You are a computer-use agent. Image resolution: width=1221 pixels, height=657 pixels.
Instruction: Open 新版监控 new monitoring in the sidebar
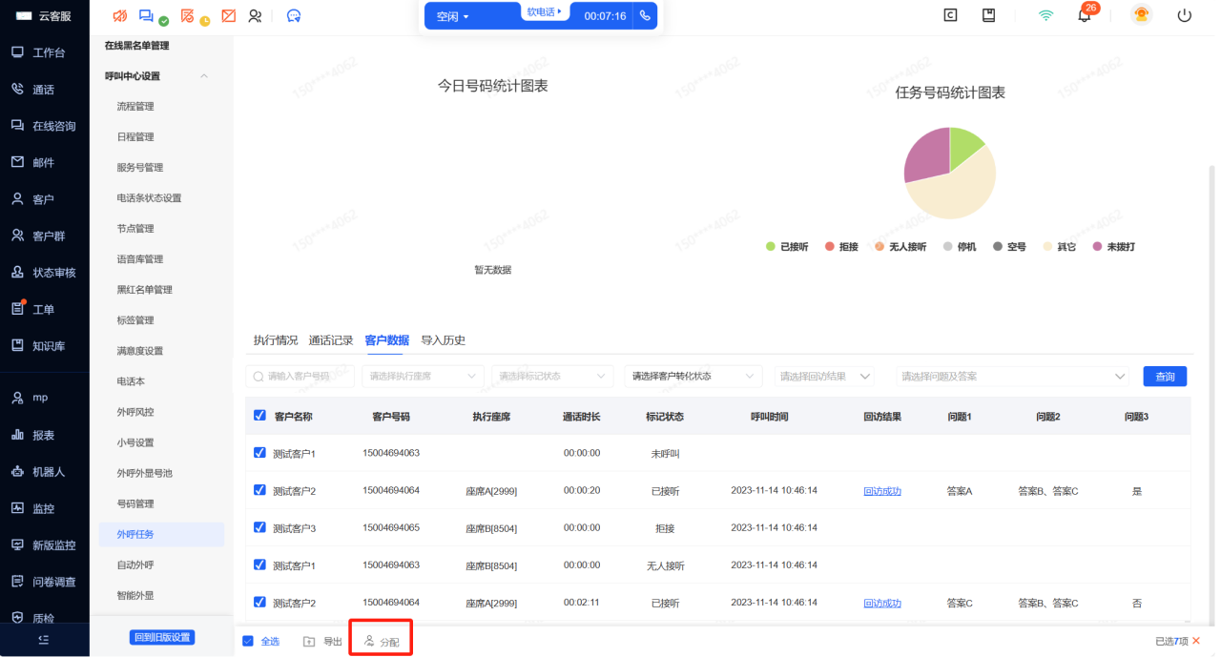point(44,544)
